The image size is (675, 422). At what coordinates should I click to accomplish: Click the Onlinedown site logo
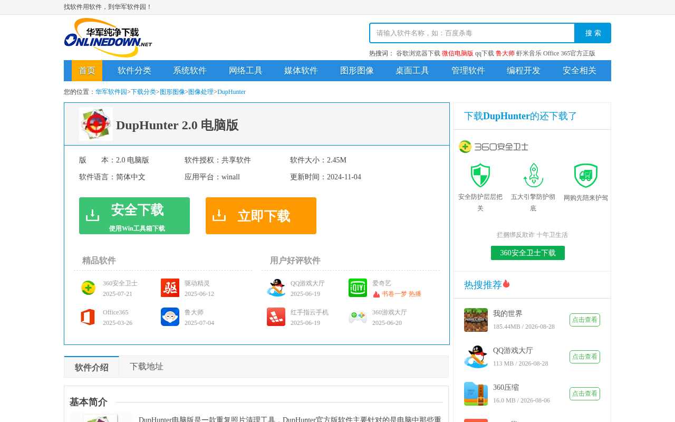click(x=108, y=37)
